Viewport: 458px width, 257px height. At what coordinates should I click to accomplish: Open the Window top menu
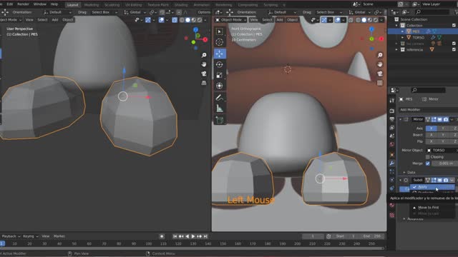point(40,4)
